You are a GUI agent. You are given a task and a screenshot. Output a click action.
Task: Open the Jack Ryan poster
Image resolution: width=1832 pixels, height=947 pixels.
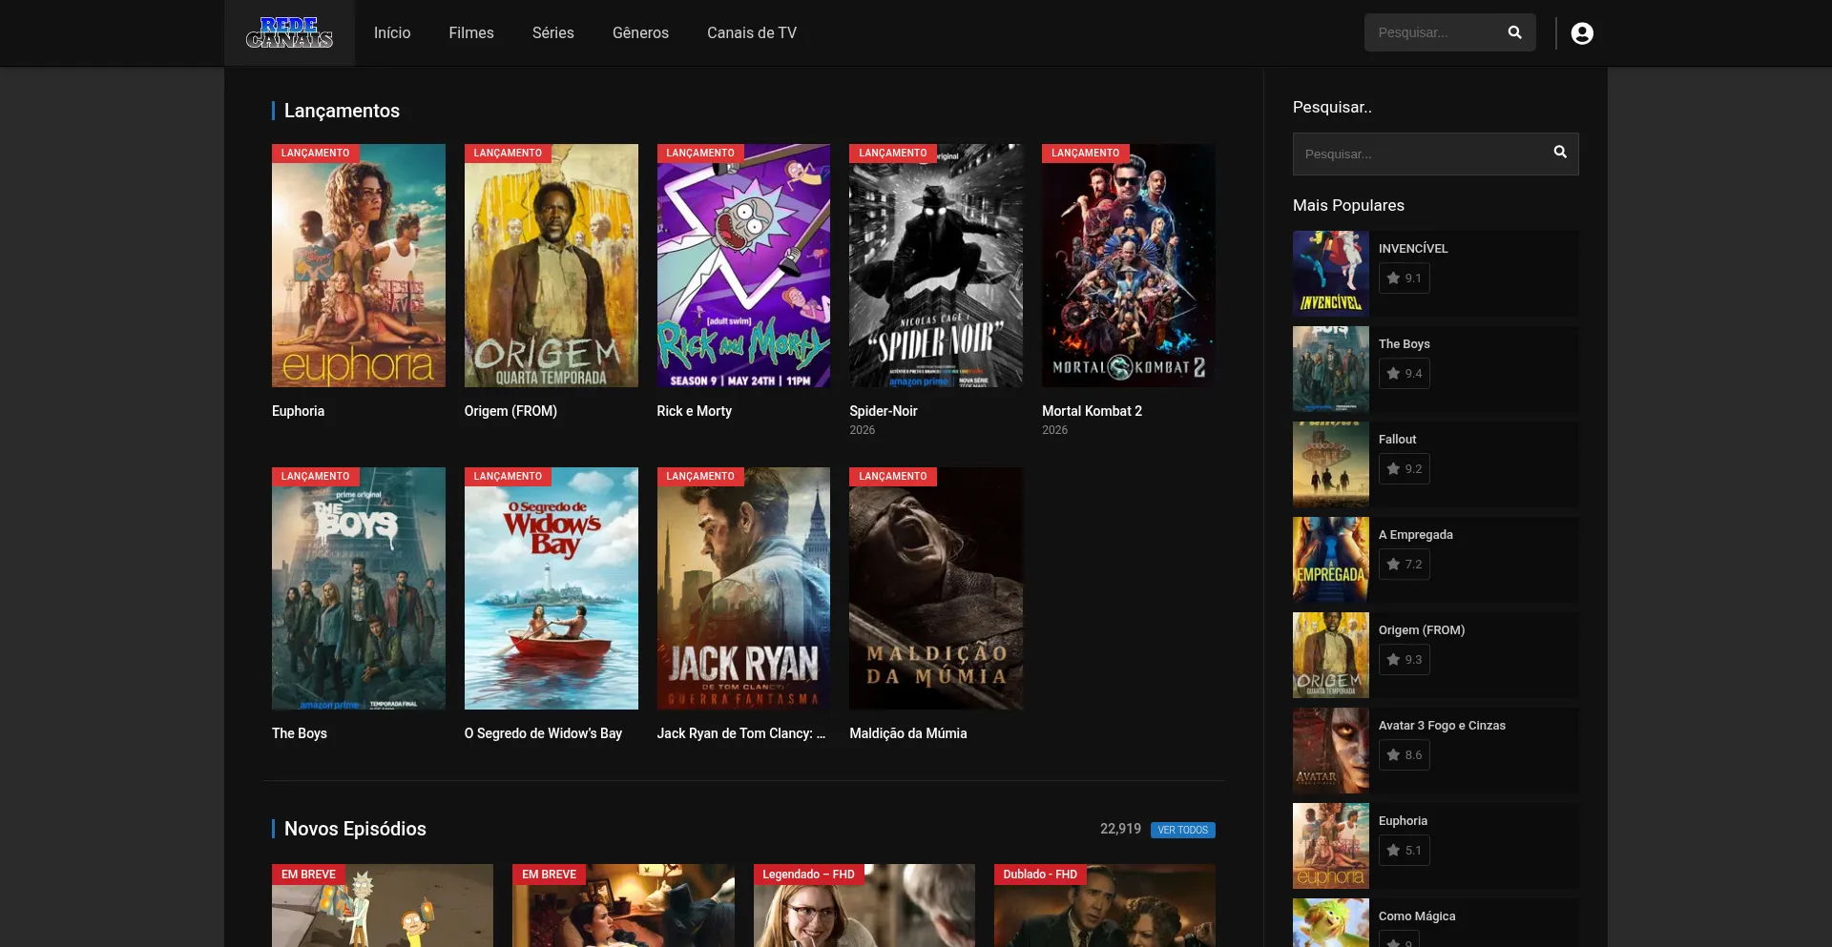click(743, 588)
